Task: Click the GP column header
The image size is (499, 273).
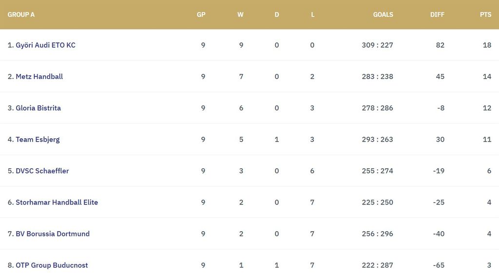Action: pyautogui.click(x=201, y=15)
